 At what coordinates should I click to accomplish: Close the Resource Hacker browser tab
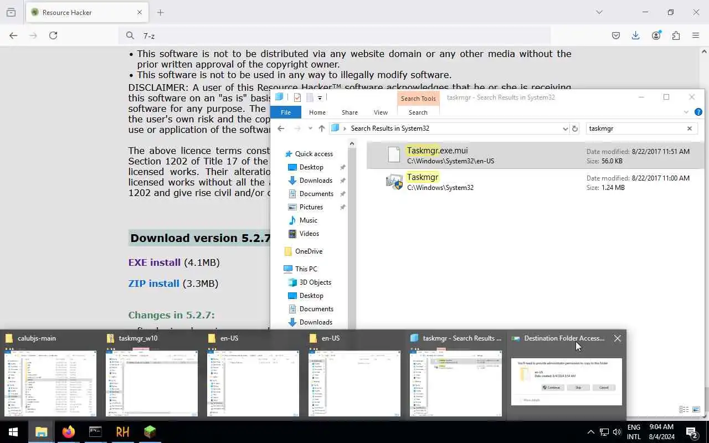140,12
